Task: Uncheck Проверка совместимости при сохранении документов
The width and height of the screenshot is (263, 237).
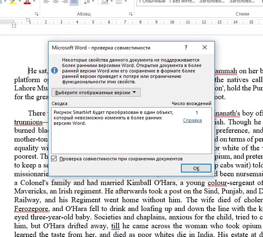Action: point(54,159)
